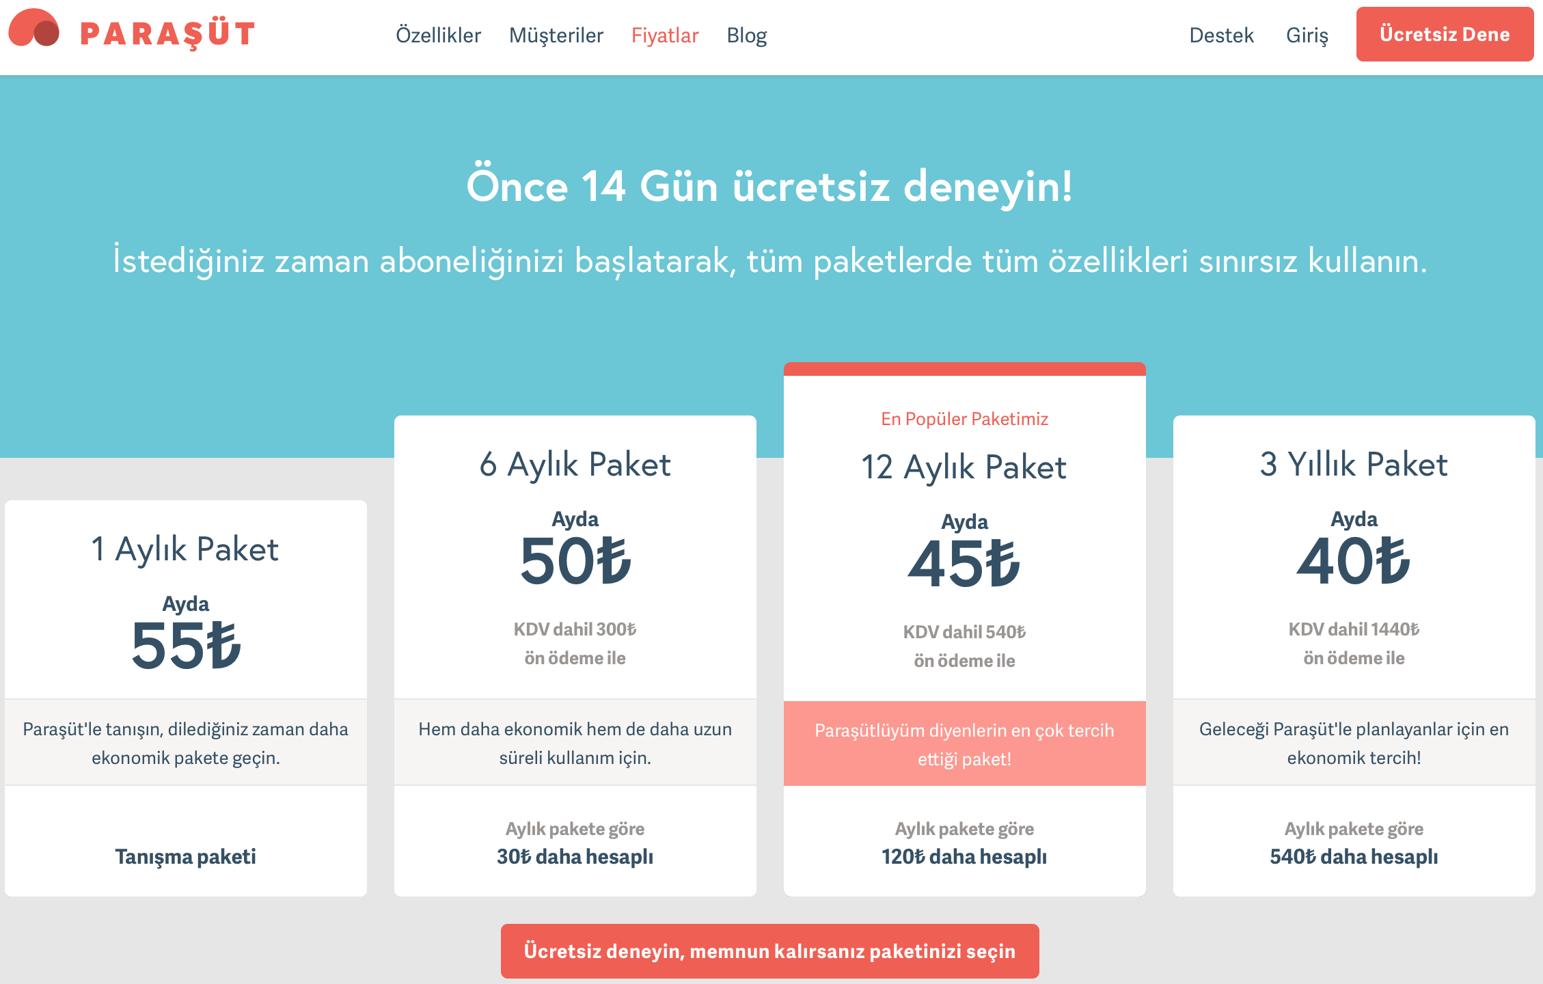This screenshot has height=984, width=1543.
Task: Select the 3 Yıllık Paket title
Action: tap(1354, 464)
